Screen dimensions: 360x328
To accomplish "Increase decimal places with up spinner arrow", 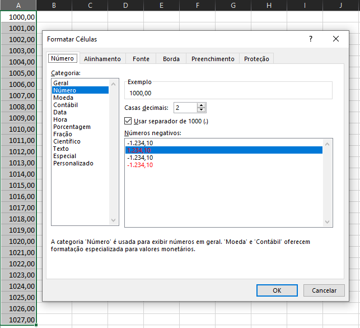I will (x=201, y=105).
